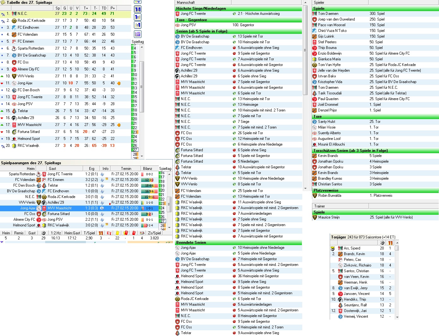Open info icon for N.E.C. vs Roda JC Kerkrade
The width and height of the screenshot is (439, 336).
click(102, 197)
